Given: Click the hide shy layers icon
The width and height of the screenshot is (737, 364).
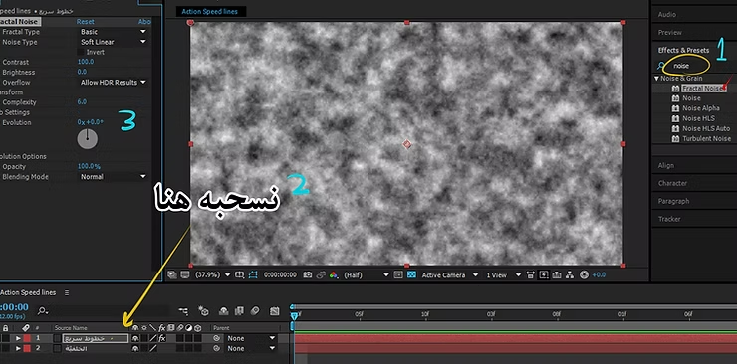Looking at the screenshot, I should coord(224,310).
